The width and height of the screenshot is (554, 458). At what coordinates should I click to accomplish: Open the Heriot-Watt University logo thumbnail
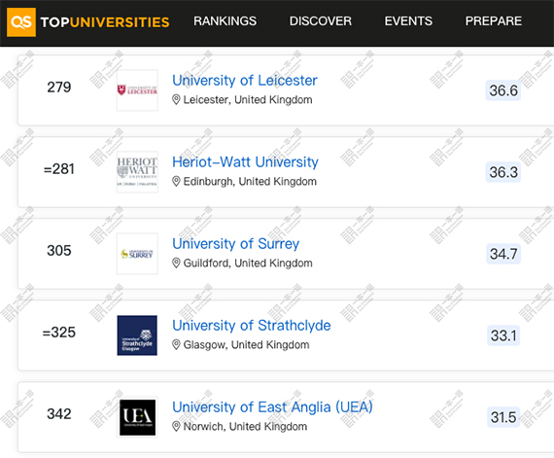point(137,172)
